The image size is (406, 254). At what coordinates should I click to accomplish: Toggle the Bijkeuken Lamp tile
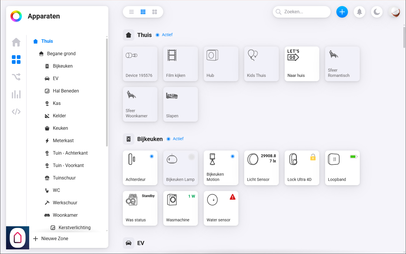tap(180, 168)
